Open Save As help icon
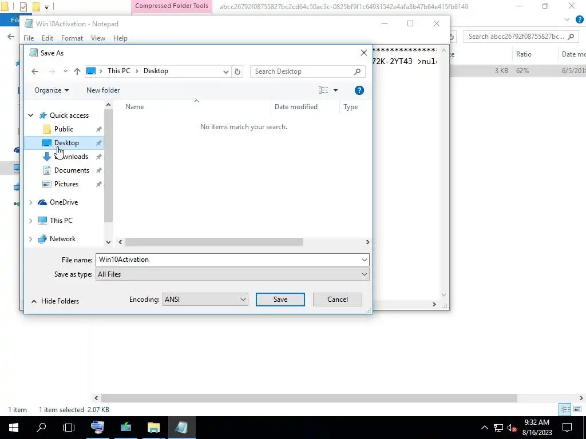586x439 pixels. pos(359,90)
